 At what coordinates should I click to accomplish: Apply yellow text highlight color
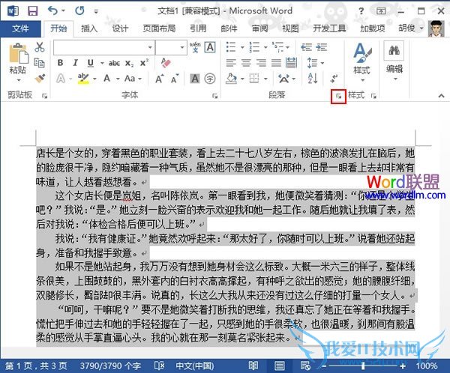pos(83,78)
